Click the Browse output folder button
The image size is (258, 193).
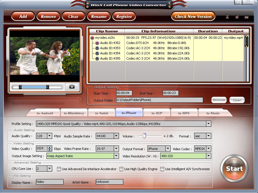coord(219,100)
